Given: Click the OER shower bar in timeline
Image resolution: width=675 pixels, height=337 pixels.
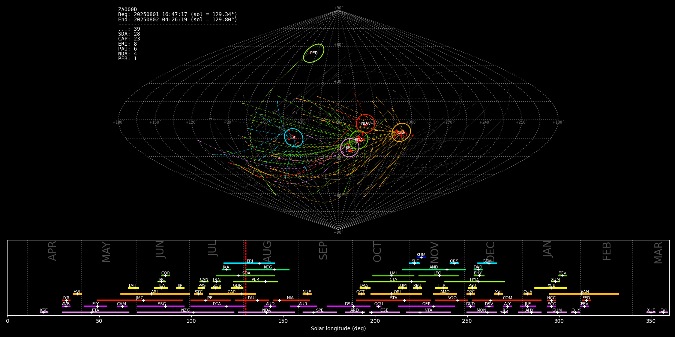Looking at the screenshot, I should tap(426, 306).
